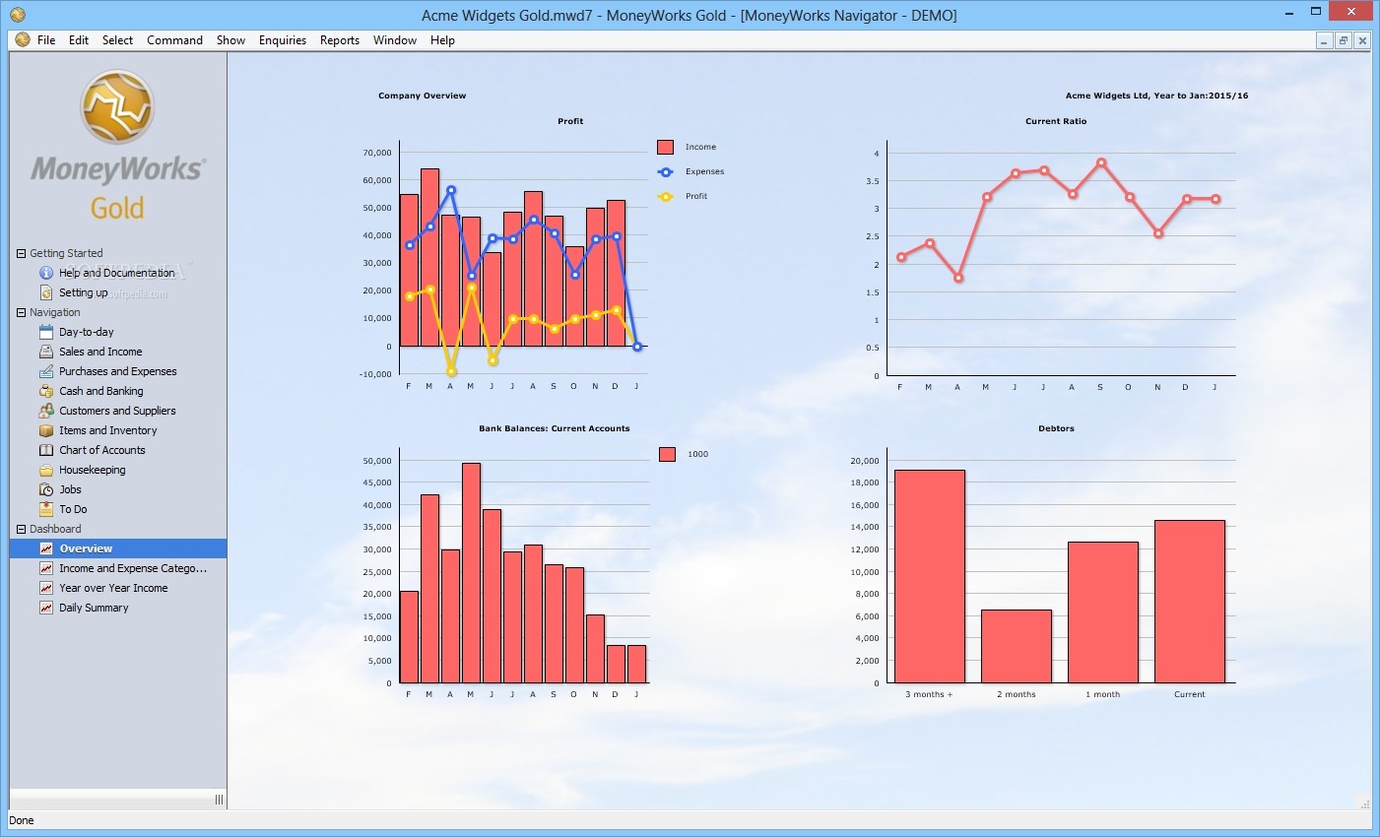Collapse the Navigation tree section
This screenshot has width=1380, height=837.
(x=21, y=312)
